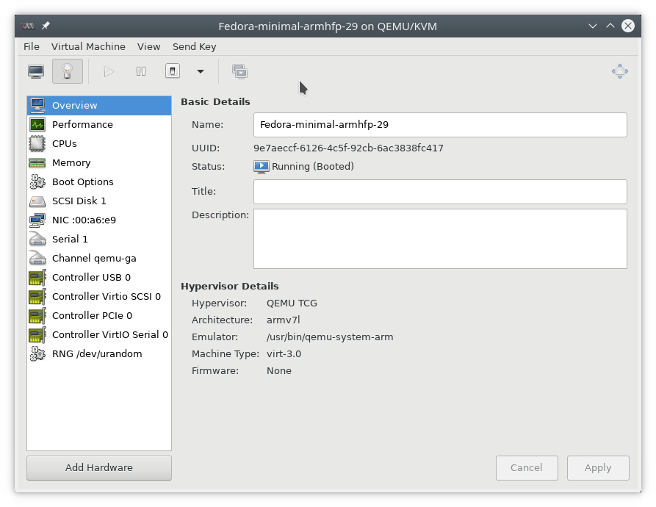Select Channel qemu-ga entry
Viewport: 656px width, 507px height.
(x=99, y=258)
